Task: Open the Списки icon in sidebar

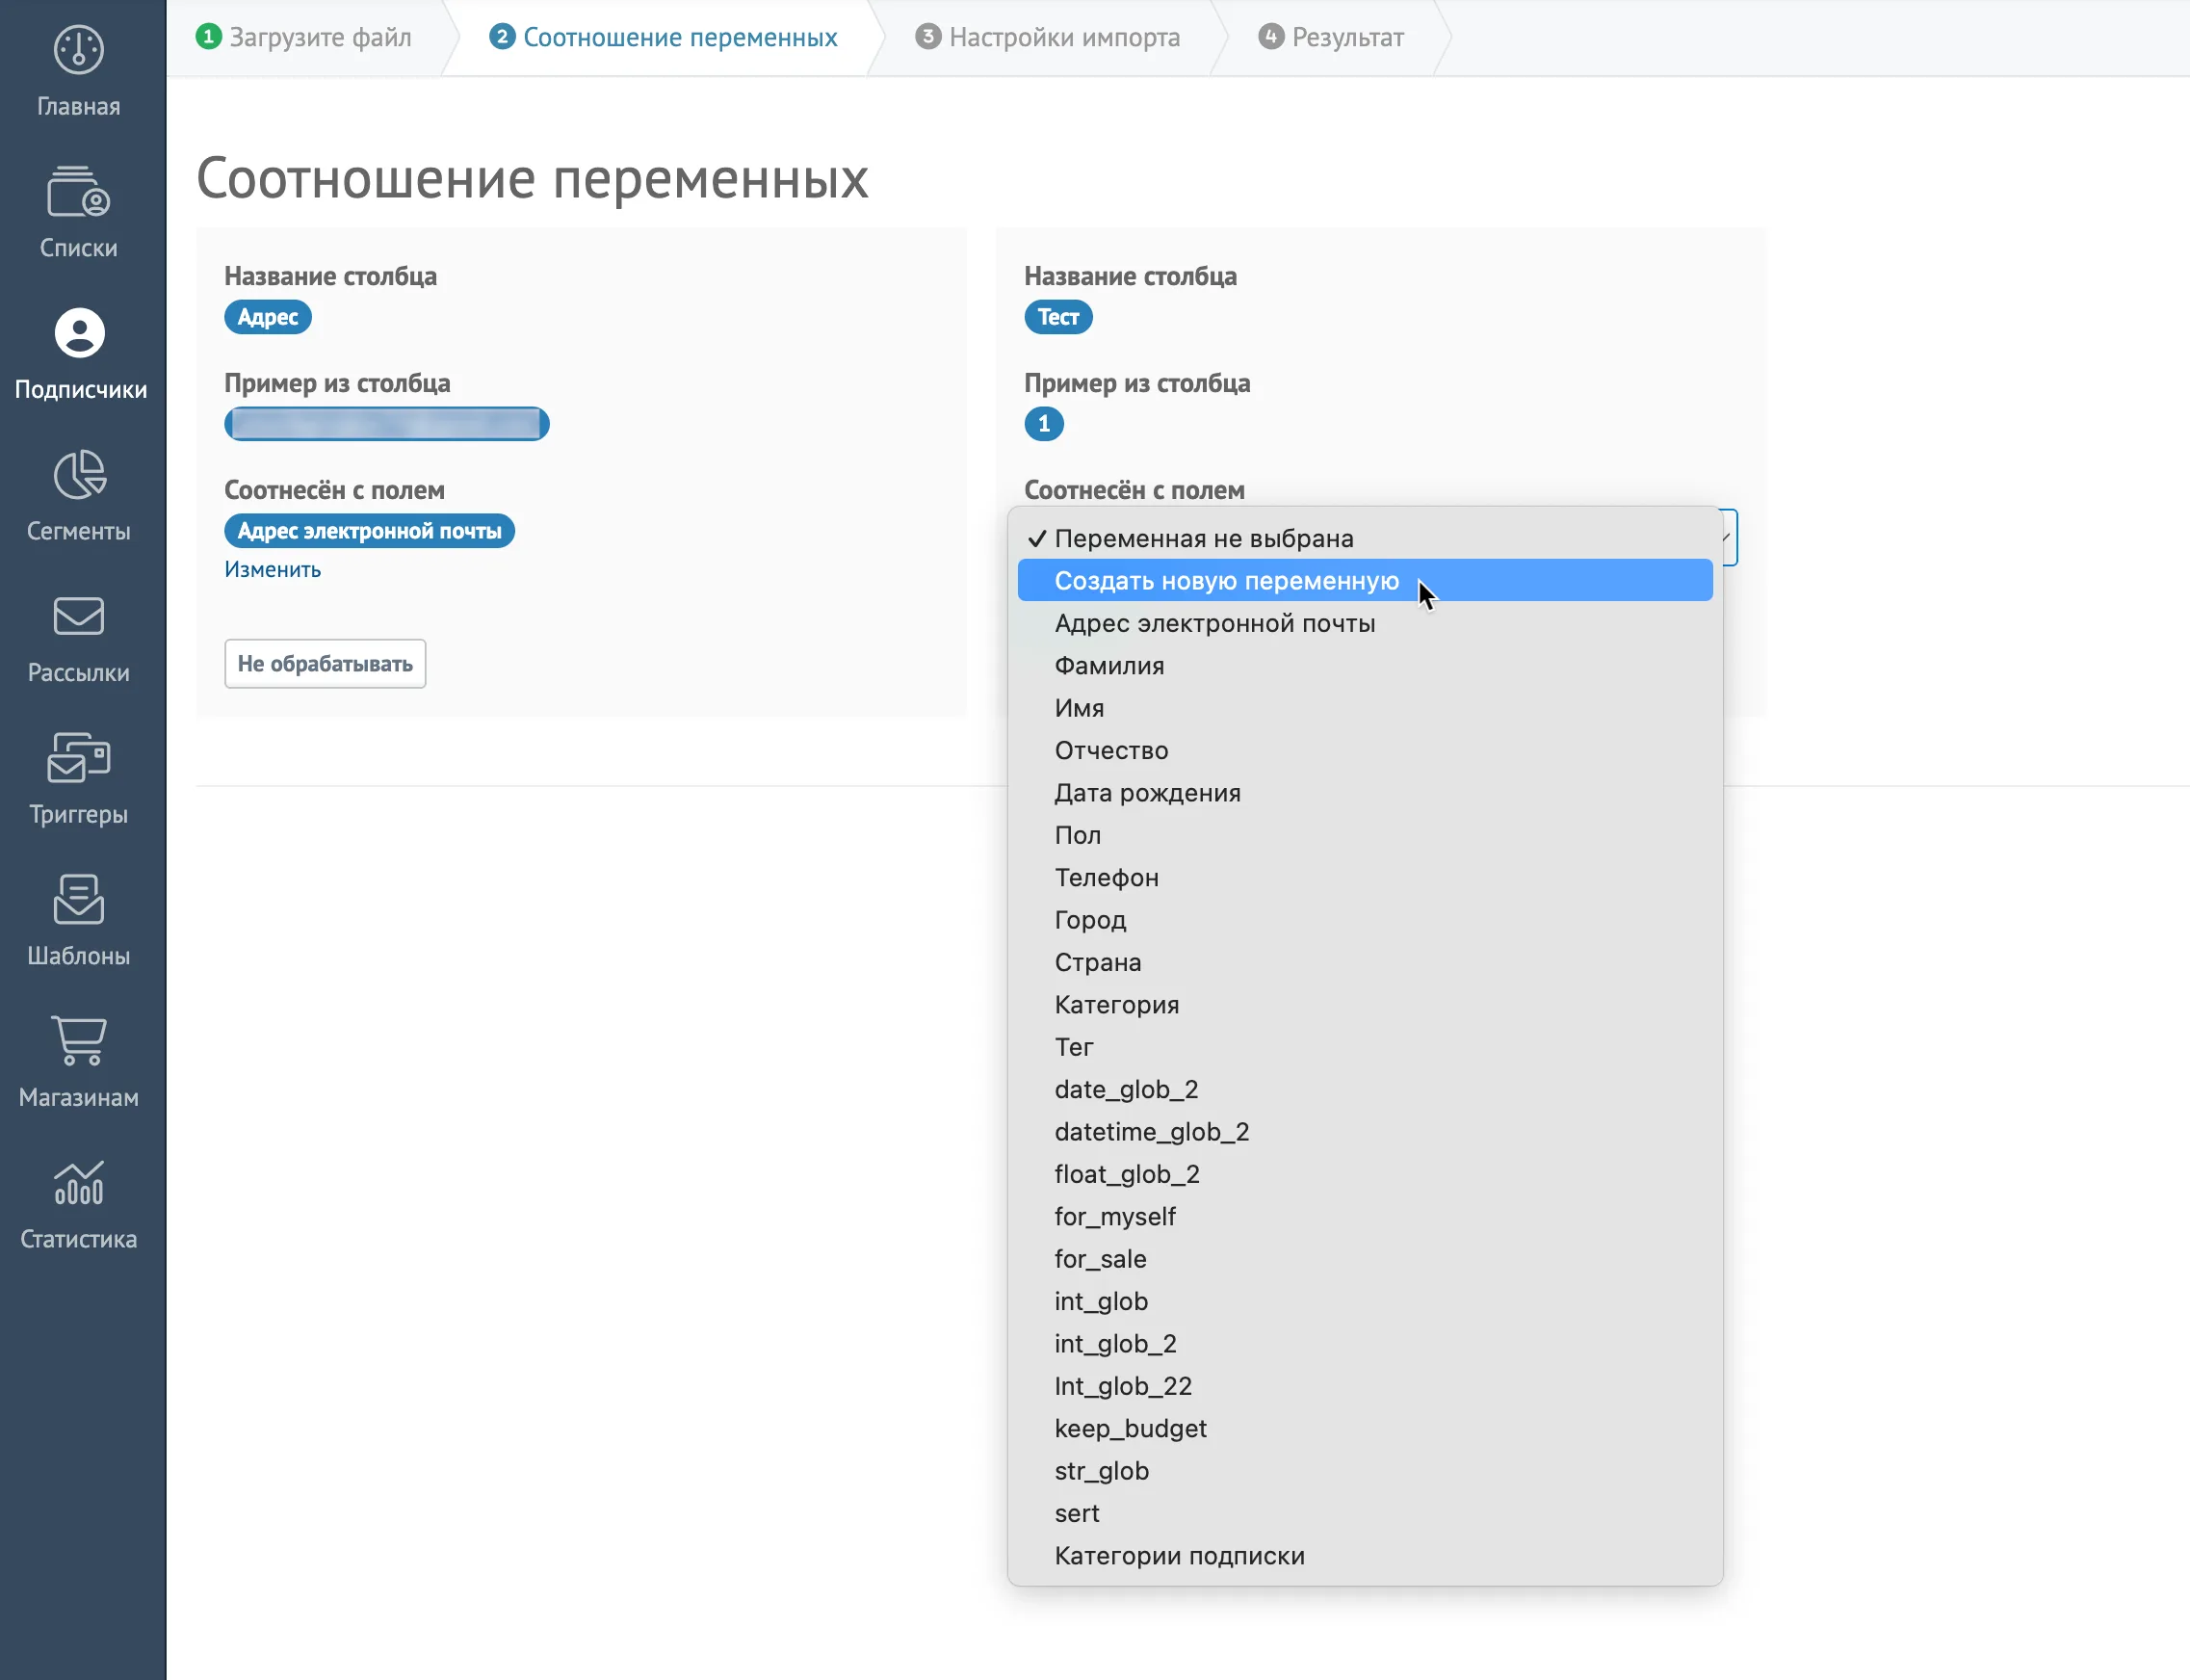Action: point(79,191)
